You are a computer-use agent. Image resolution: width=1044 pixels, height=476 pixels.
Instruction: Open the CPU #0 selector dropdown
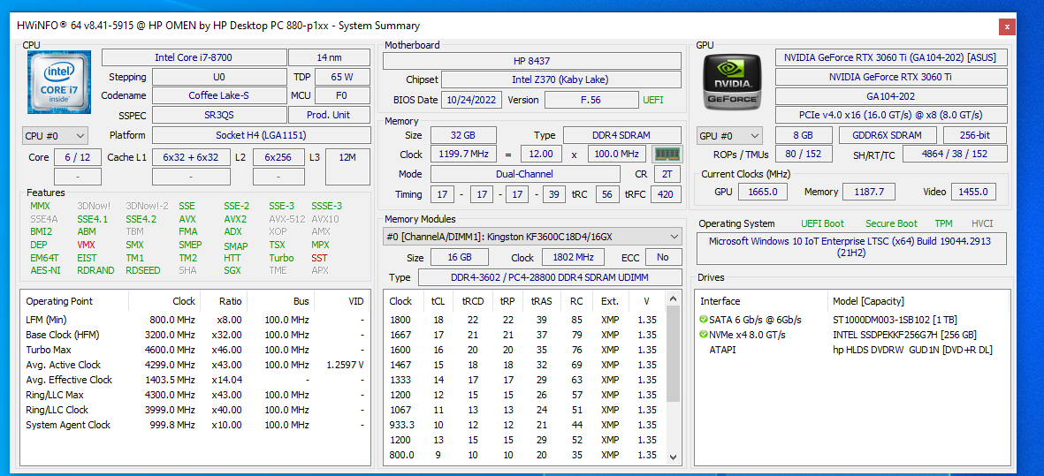pyautogui.click(x=55, y=136)
